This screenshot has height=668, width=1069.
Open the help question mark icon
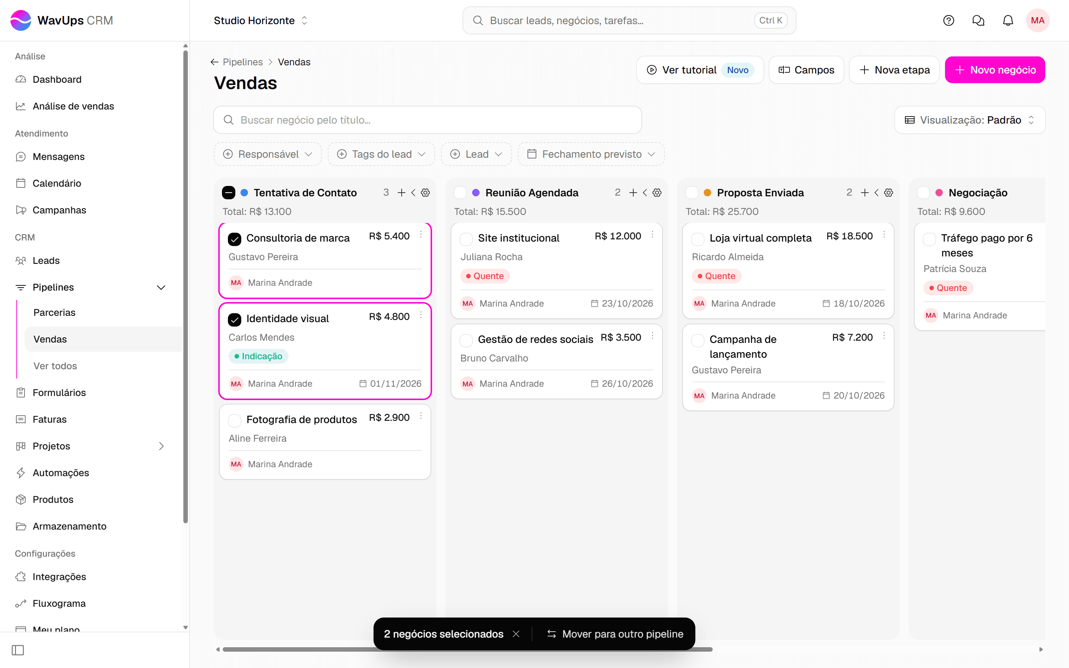(x=948, y=20)
